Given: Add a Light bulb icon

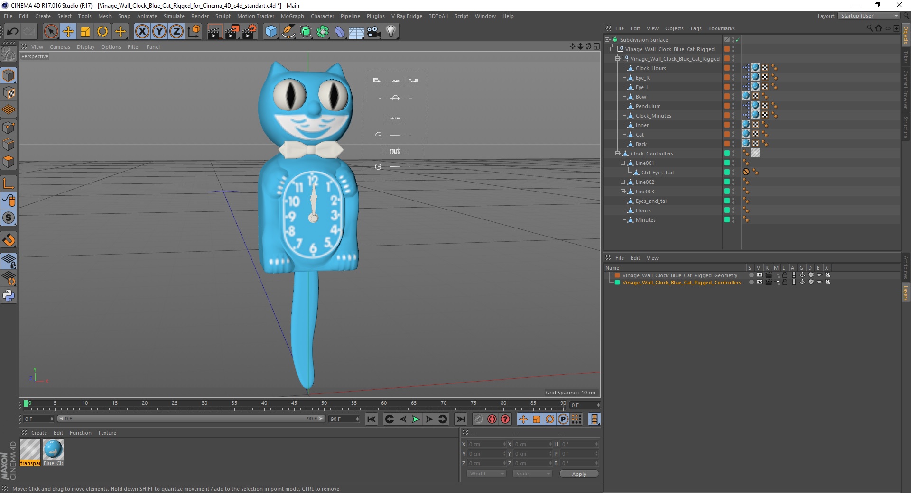Looking at the screenshot, I should (390, 32).
